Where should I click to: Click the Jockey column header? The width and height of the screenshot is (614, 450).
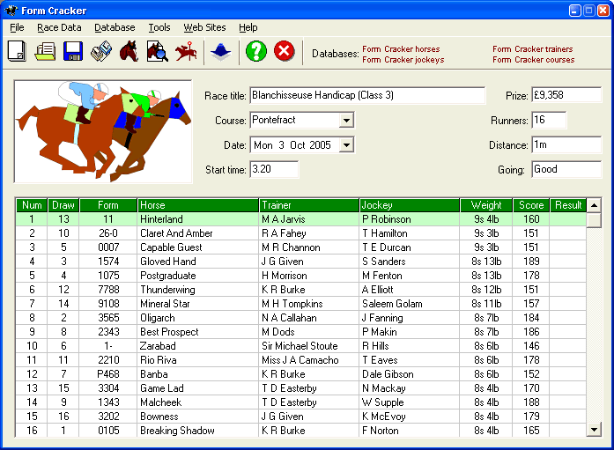click(410, 205)
